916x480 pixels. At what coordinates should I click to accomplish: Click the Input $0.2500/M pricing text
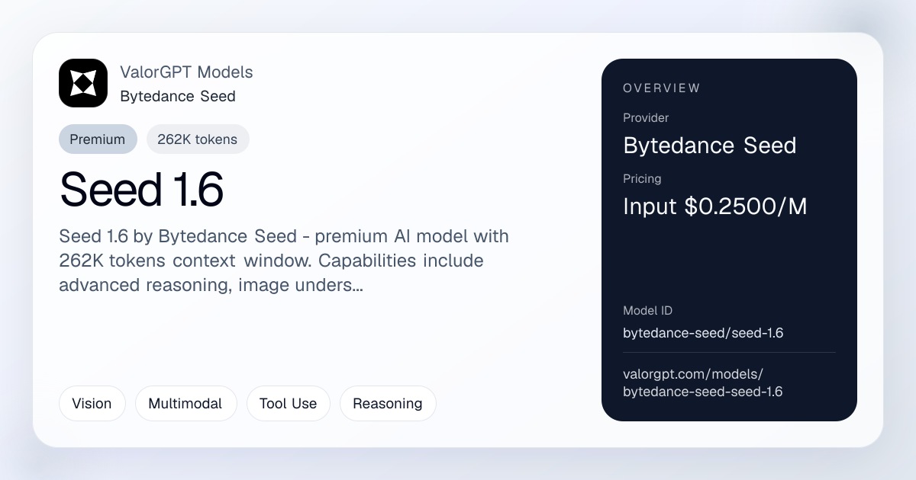coord(715,206)
